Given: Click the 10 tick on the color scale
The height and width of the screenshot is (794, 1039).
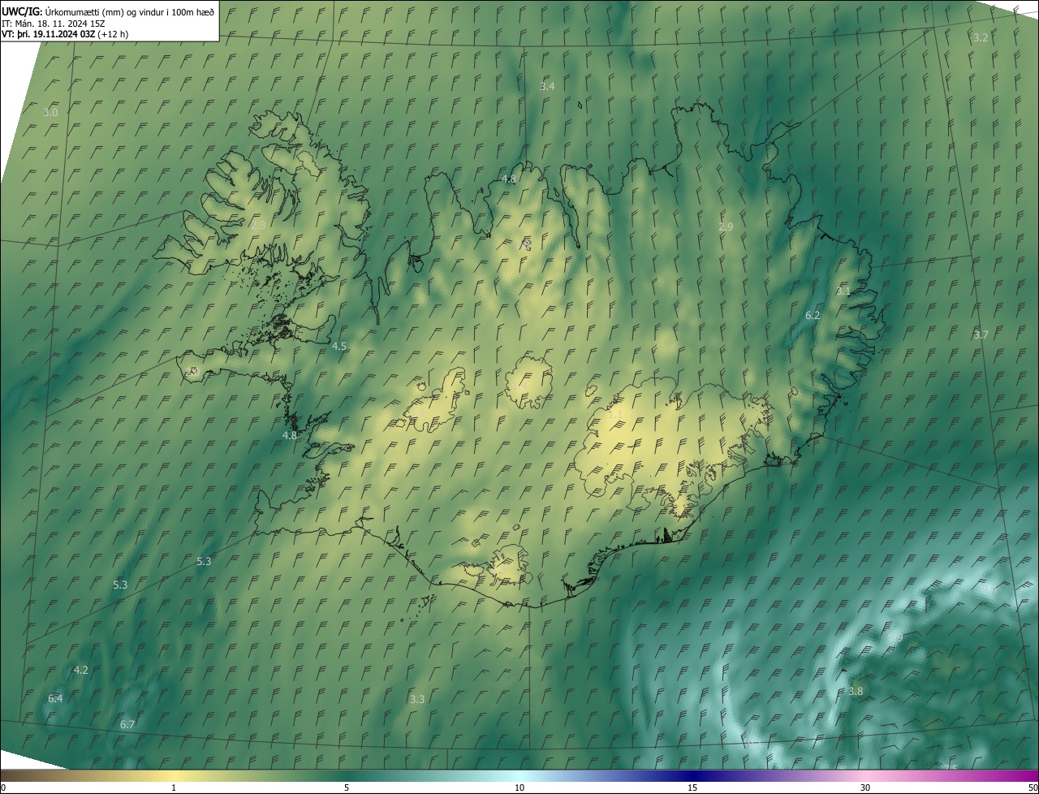Looking at the screenshot, I should 519,788.
